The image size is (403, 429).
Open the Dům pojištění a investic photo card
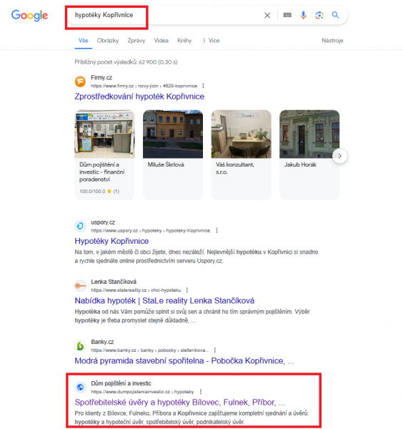point(105,155)
